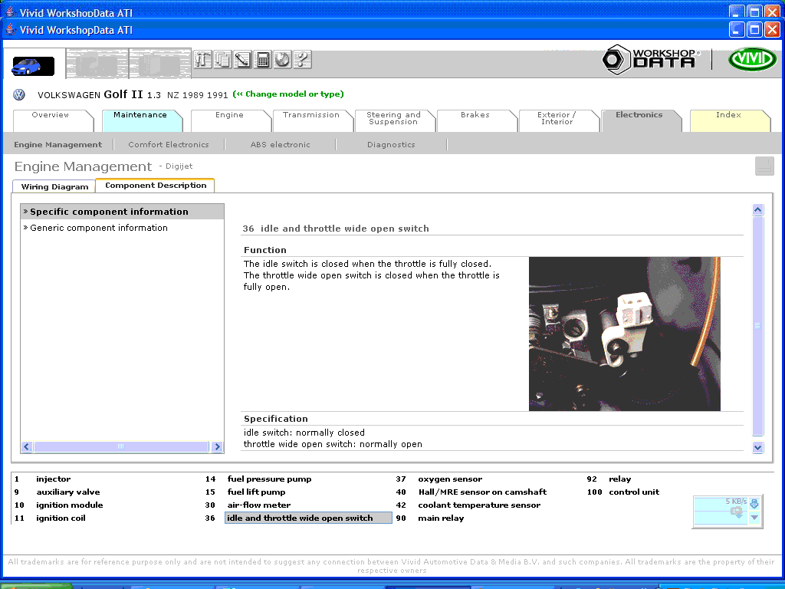Screen dimensions: 785x589
Task: Select ABS electronic submenu
Action: tap(280, 144)
